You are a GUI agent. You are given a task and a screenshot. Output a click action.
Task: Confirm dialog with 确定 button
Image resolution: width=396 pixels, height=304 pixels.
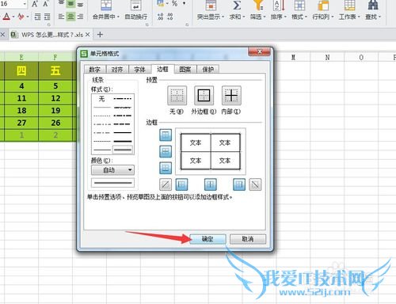tap(208, 239)
